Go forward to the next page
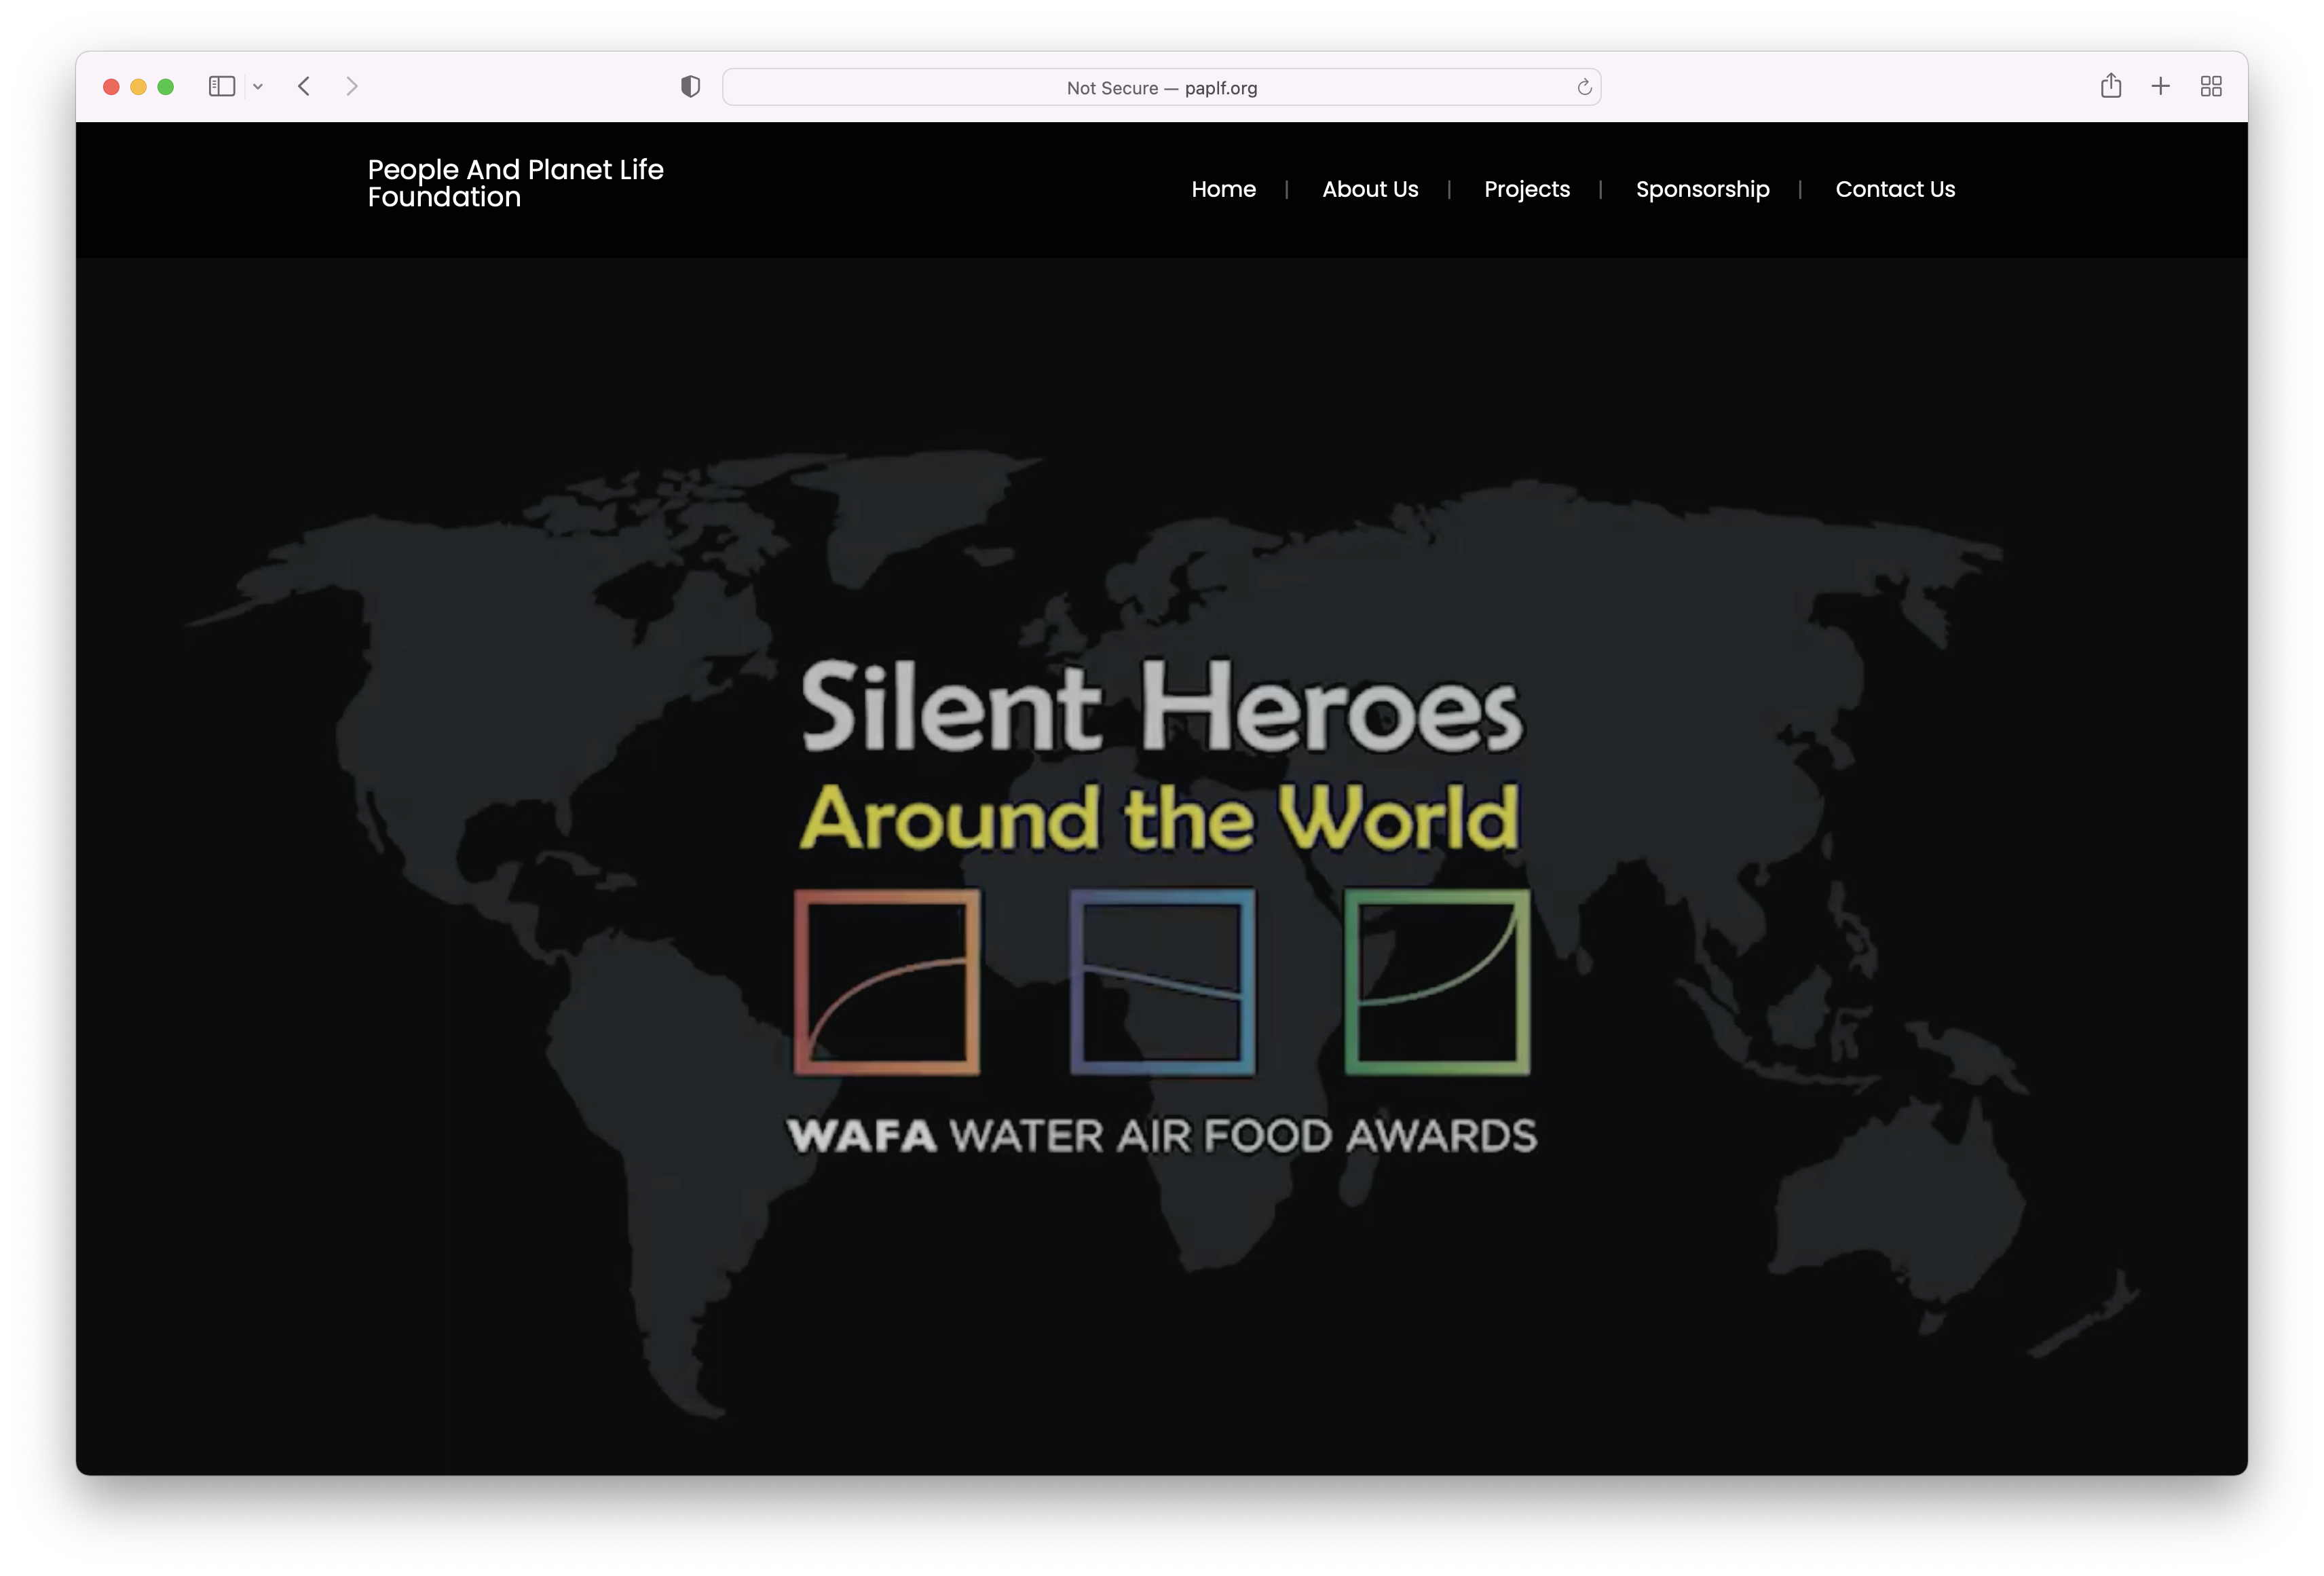 tap(351, 87)
